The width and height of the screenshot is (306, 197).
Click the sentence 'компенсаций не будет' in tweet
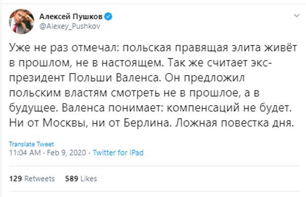(x=229, y=108)
